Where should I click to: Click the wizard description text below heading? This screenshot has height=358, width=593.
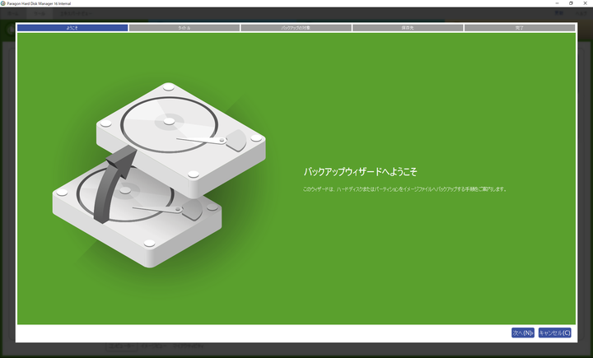tap(404, 189)
